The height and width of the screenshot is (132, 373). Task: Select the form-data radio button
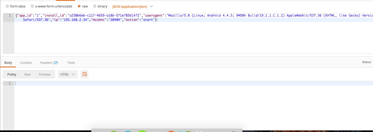point(7,6)
